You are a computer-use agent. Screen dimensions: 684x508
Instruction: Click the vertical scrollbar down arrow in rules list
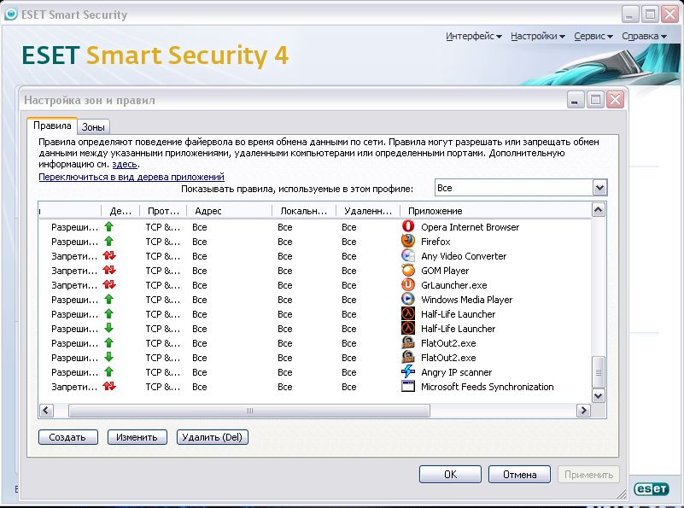point(599,396)
